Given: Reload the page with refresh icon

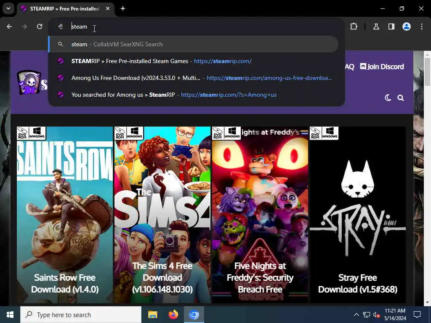Looking at the screenshot, I should (x=40, y=26).
